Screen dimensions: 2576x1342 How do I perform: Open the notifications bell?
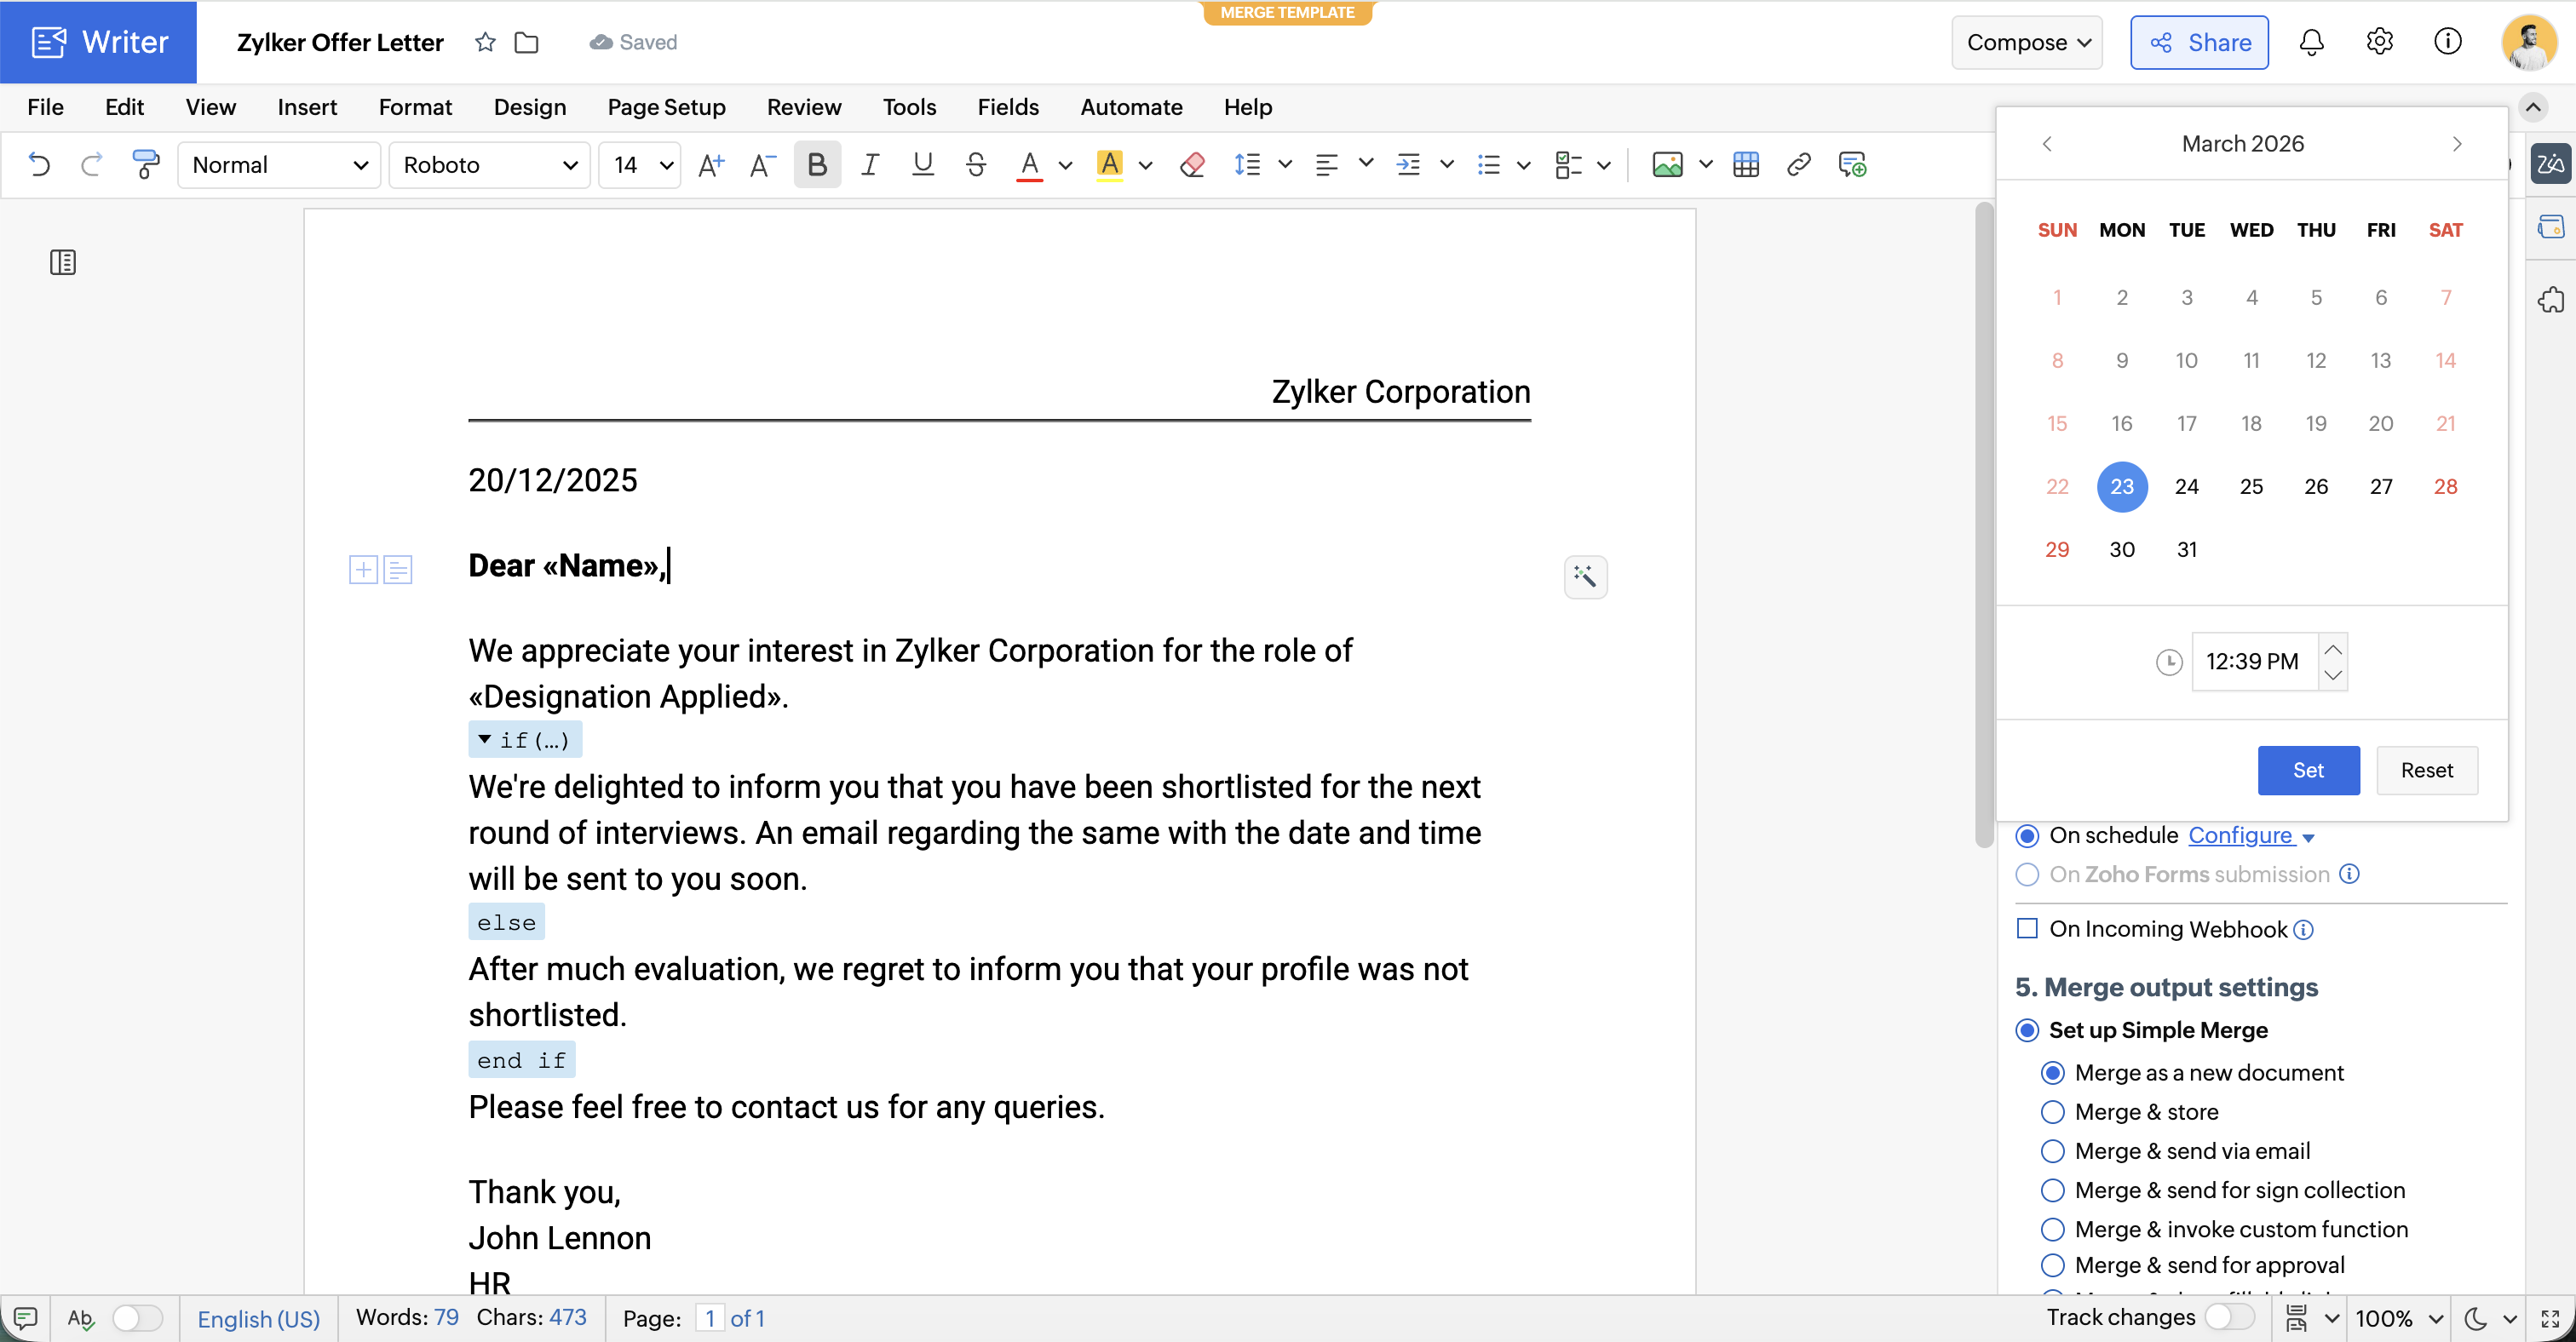2311,42
